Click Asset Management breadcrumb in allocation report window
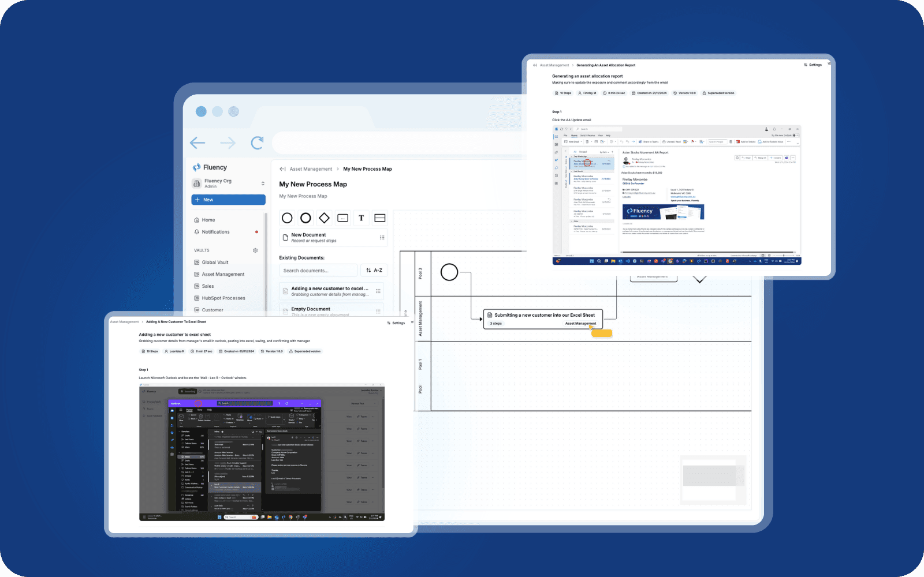The image size is (924, 577). [554, 65]
